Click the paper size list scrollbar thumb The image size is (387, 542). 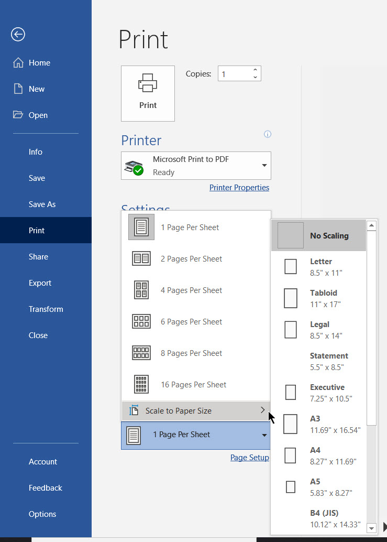[371, 328]
